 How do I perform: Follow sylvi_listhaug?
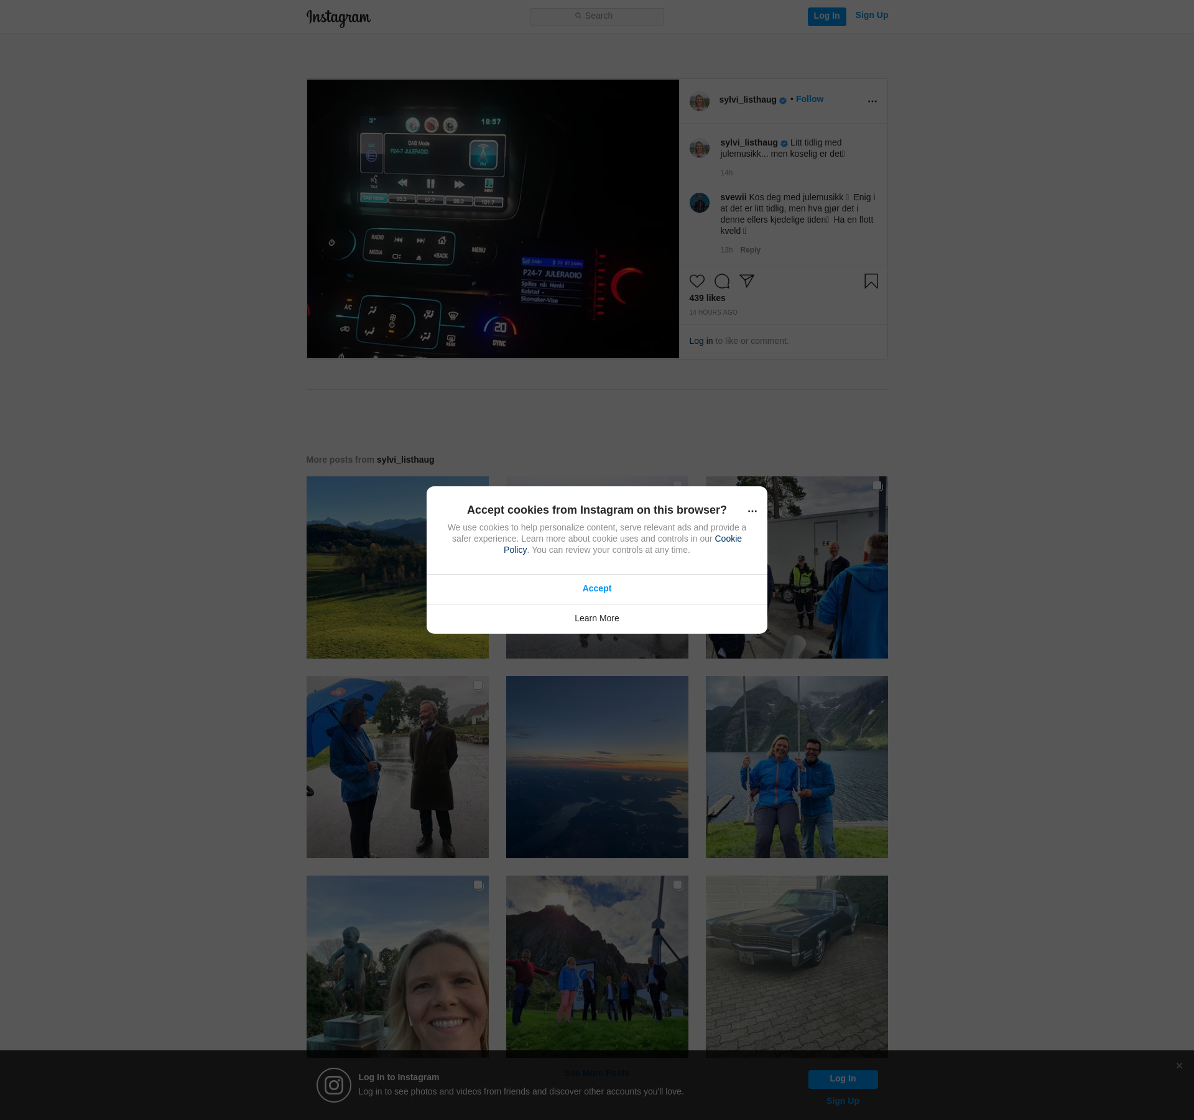tap(809, 99)
